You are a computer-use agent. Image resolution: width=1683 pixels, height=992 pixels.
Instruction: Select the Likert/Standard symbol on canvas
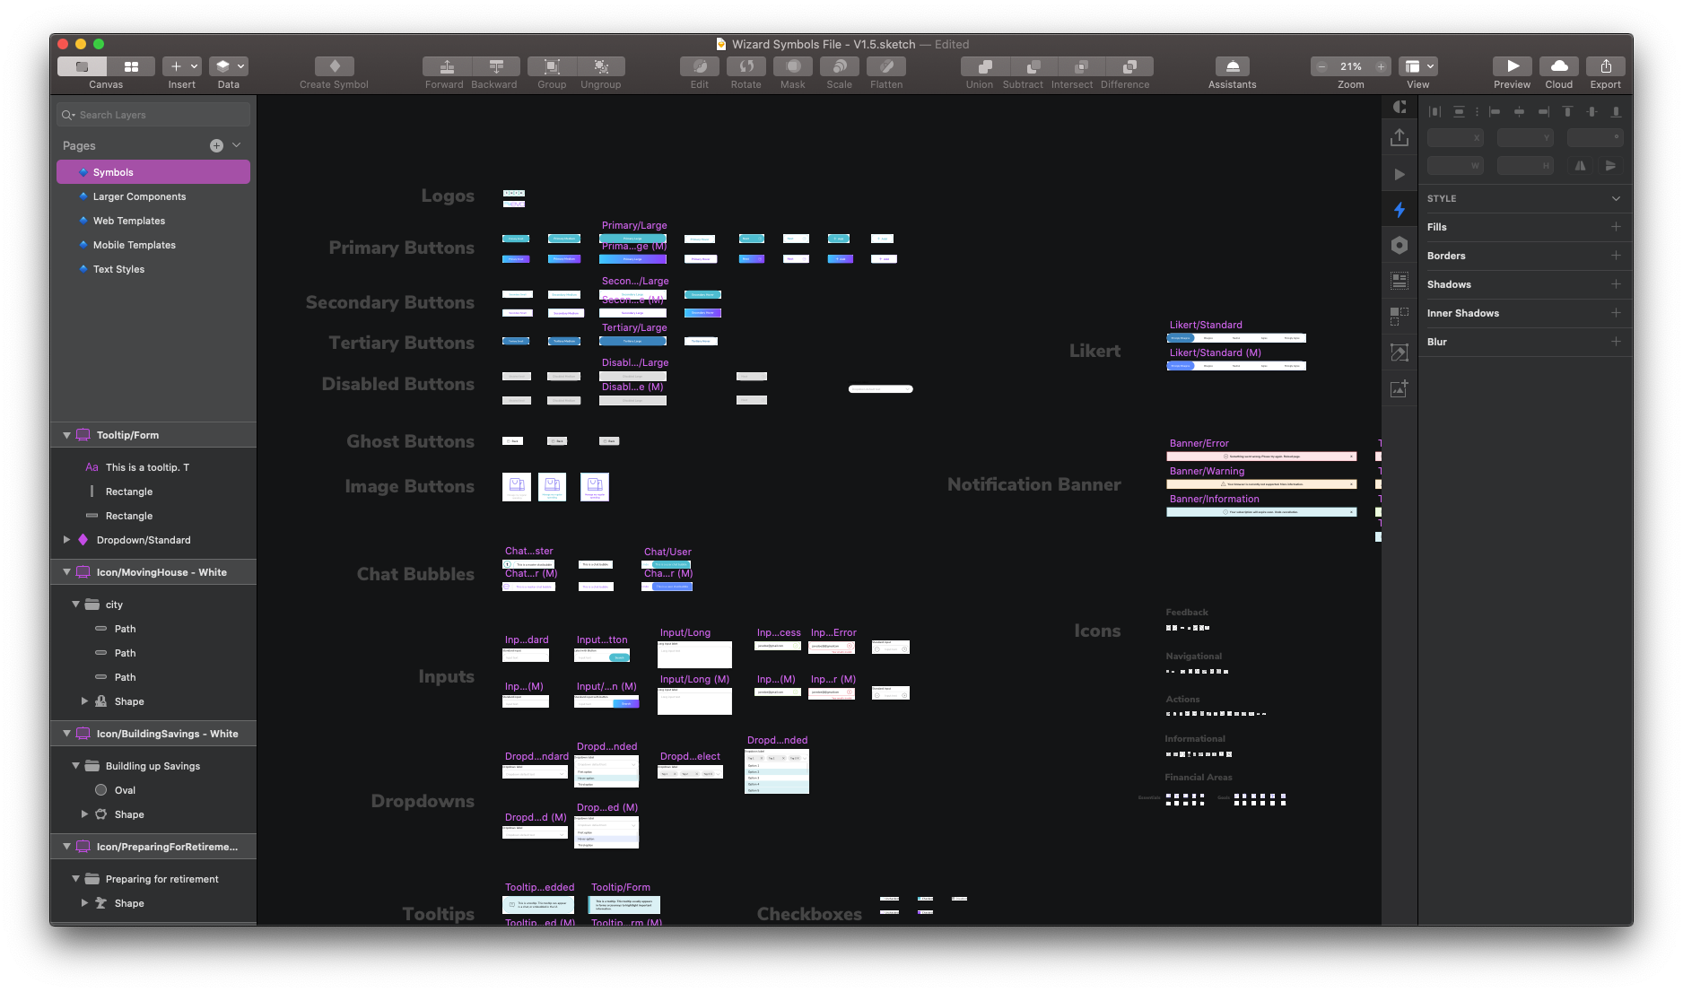[x=1236, y=338]
